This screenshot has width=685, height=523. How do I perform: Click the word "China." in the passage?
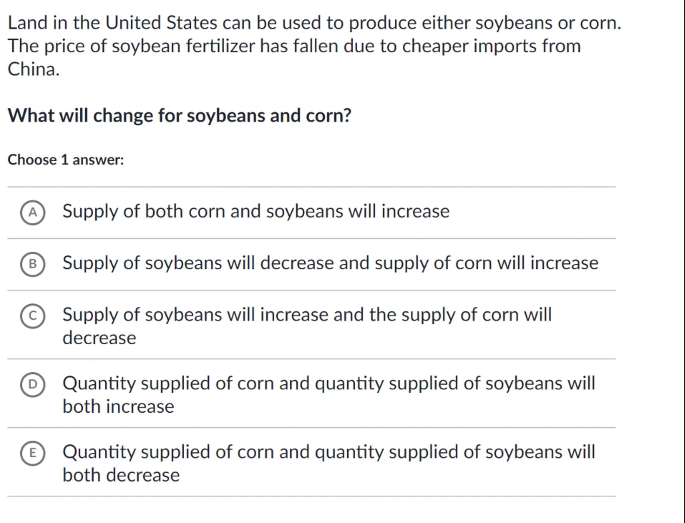coord(33,69)
